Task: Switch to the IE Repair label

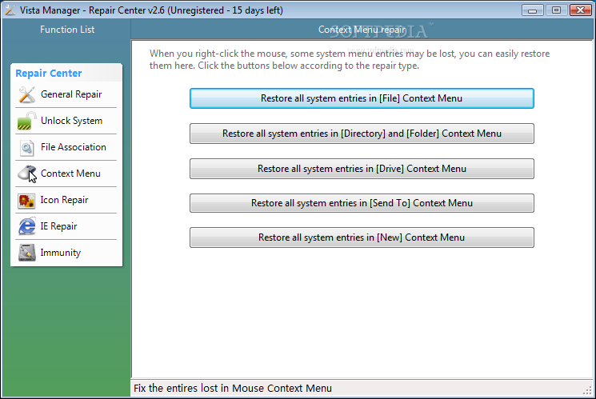Action: click(58, 226)
